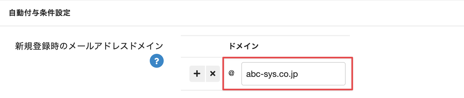The image size is (464, 98).
Task: Add a new domain row with plus
Action: [197, 74]
